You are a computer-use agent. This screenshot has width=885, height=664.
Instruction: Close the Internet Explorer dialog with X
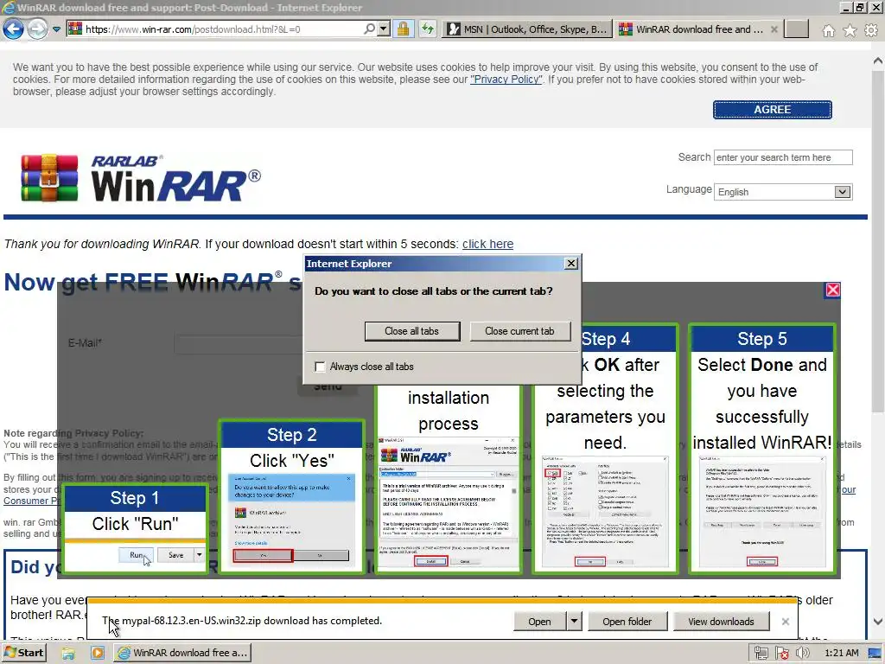click(x=571, y=264)
